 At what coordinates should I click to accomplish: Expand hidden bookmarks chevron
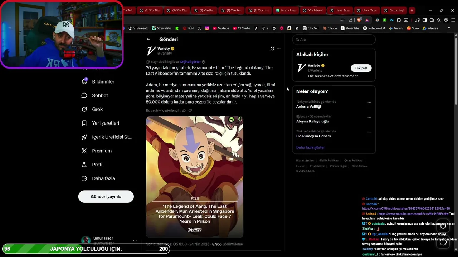pos(450,28)
